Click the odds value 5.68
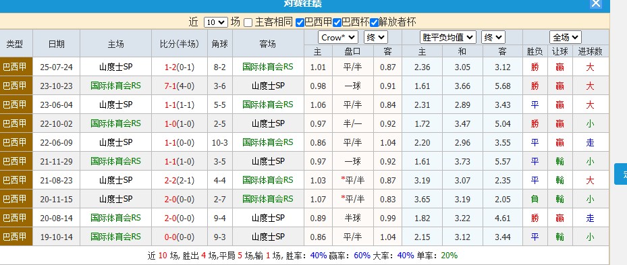627x265 pixels. pos(502,86)
